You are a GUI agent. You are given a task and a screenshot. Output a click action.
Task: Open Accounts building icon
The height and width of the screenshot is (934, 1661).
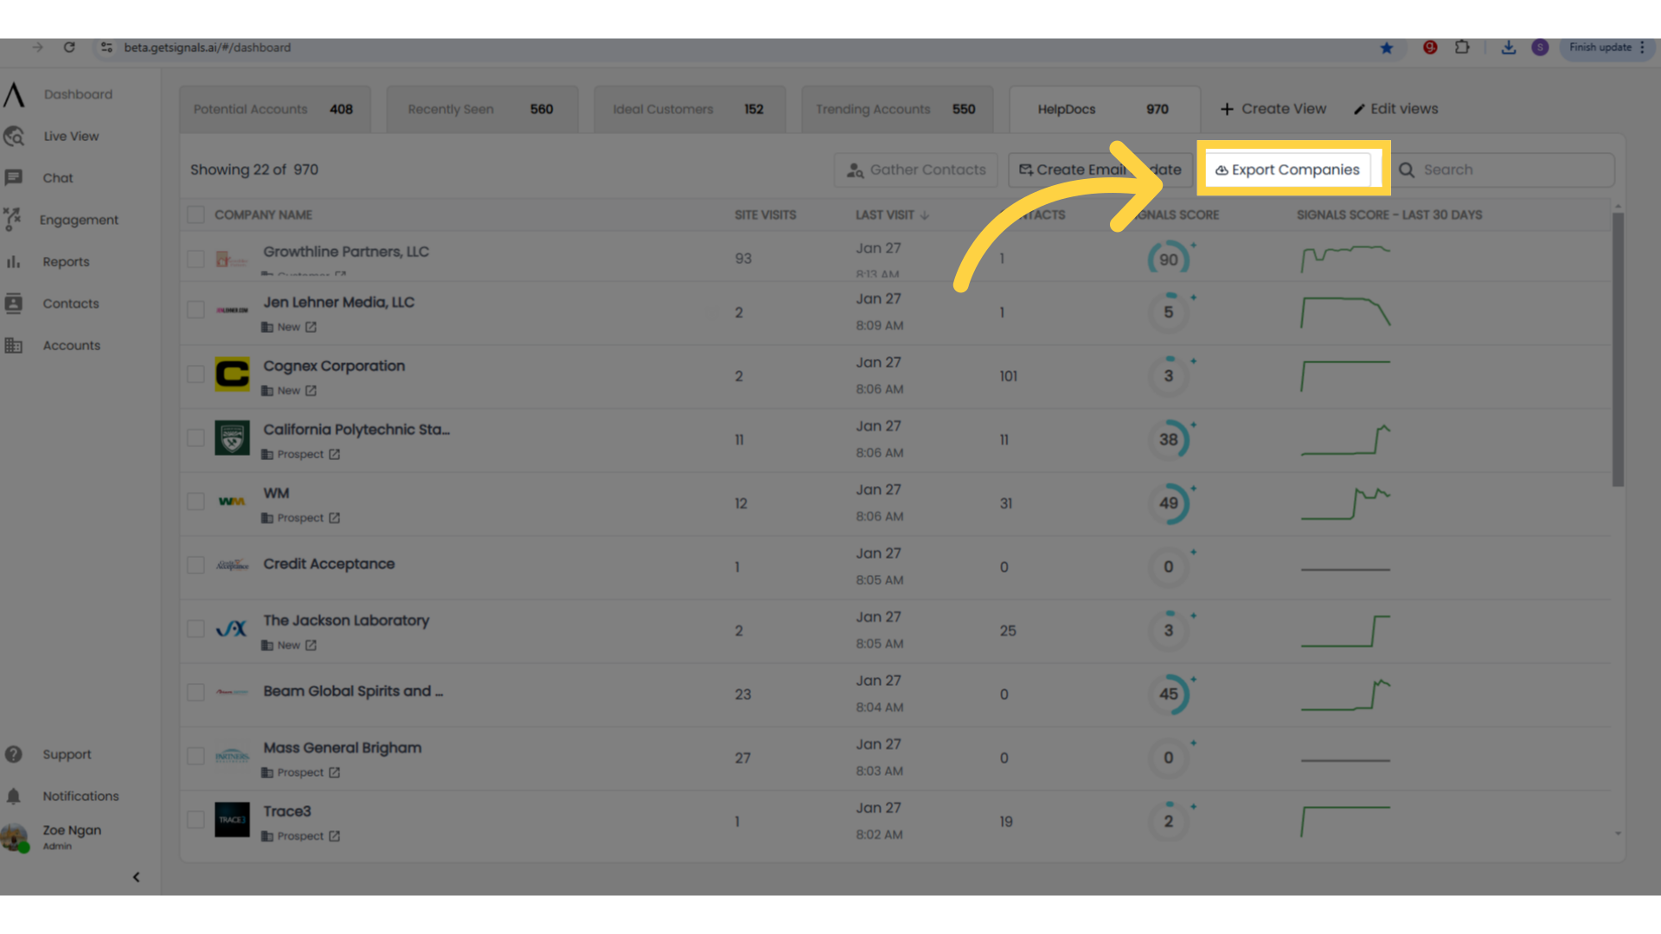pyautogui.click(x=13, y=345)
